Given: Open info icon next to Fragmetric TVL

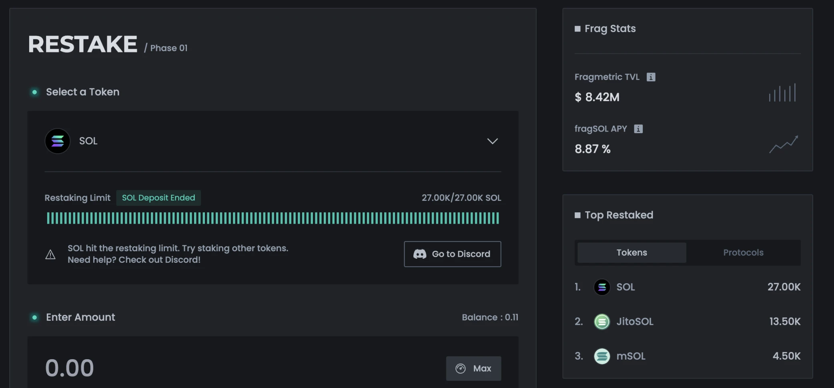Looking at the screenshot, I should click(651, 77).
